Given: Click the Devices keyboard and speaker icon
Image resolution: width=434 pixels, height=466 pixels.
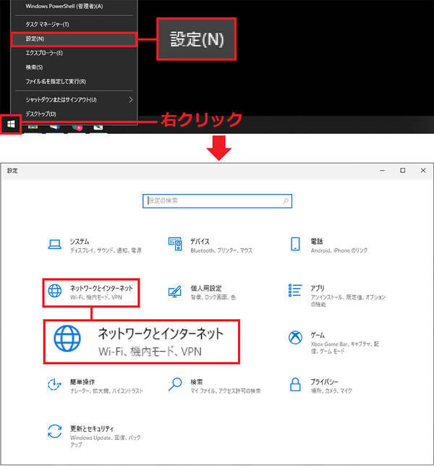Looking at the screenshot, I should click(x=175, y=244).
